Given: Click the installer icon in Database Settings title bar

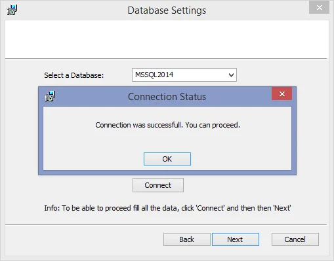Looking at the screenshot, I should [x=12, y=10].
